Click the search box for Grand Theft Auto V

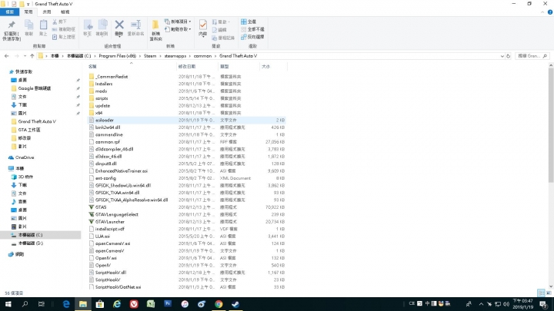[532, 56]
